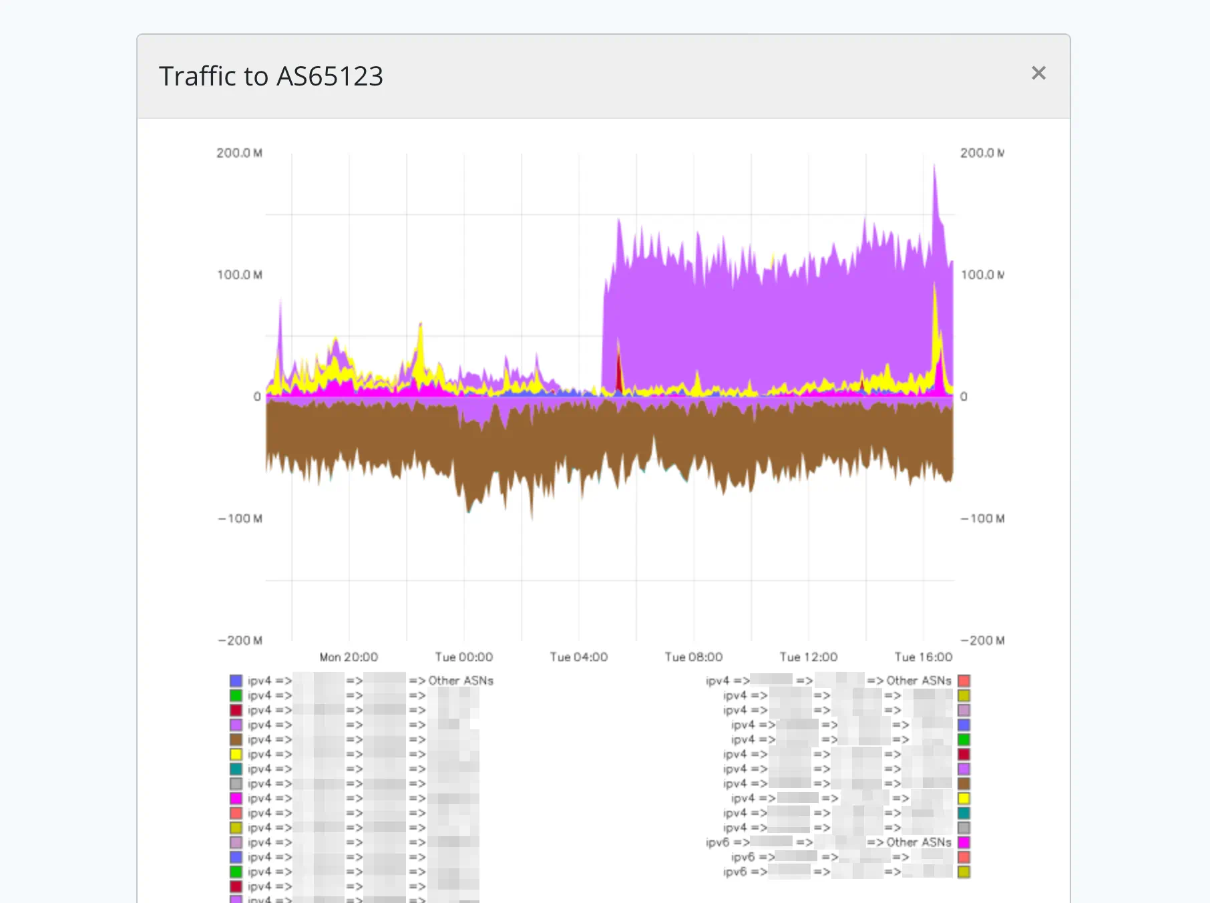The width and height of the screenshot is (1210, 903).
Task: Select the magenta ipv6 Other ASNs swatch
Action: pos(964,842)
